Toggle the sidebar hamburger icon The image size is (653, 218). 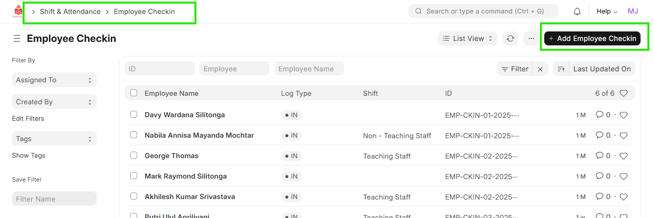click(17, 38)
